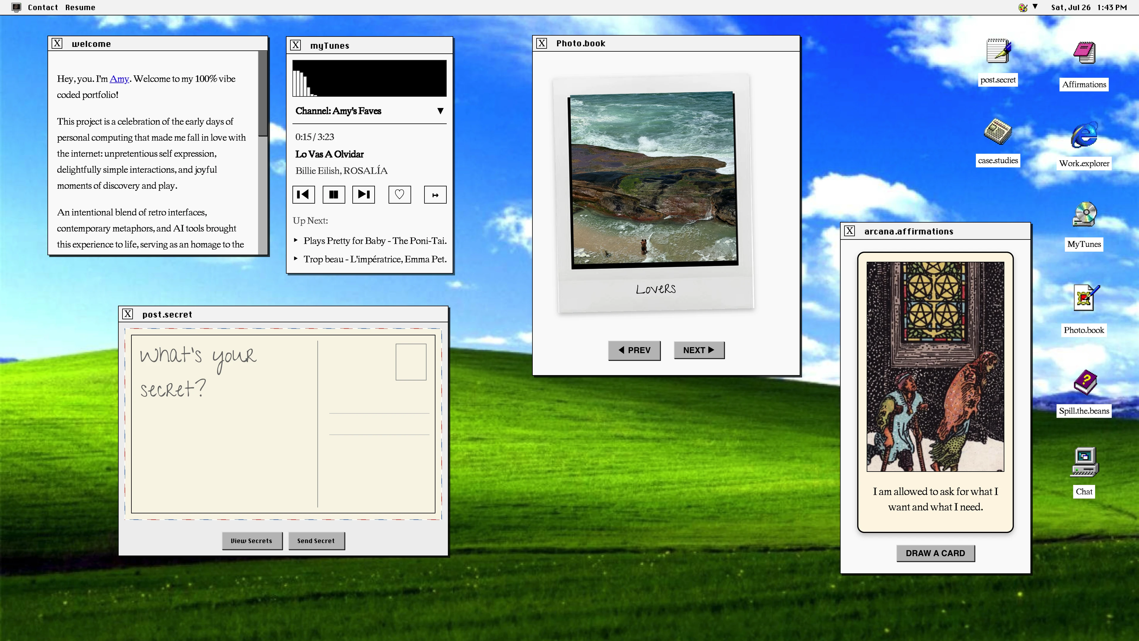Screen dimensions: 1139x641
Task: Click the arrow share button in myTunes
Action: (435, 195)
